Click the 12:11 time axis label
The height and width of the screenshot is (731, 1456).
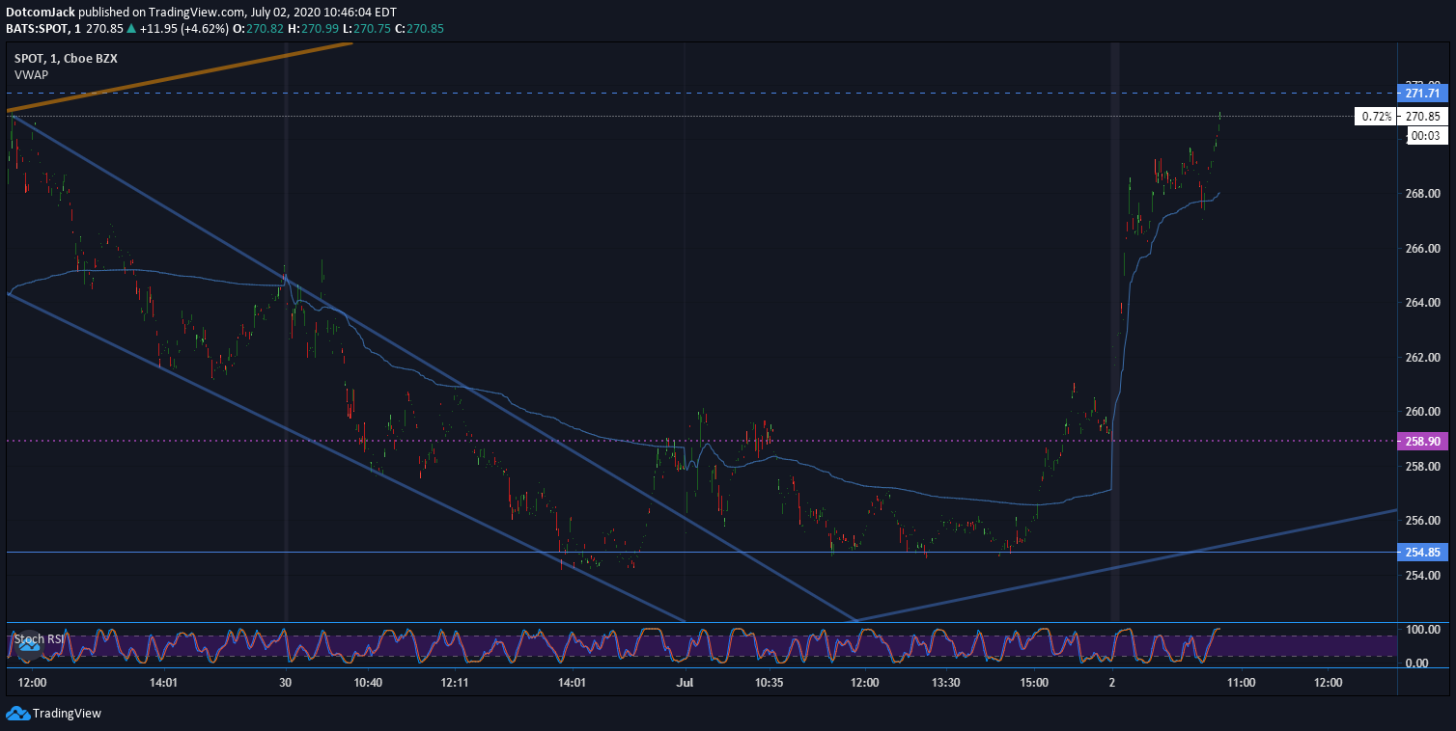click(455, 683)
